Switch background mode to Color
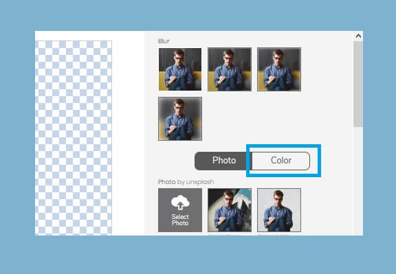Screen dimensions: 396x274 point(280,161)
